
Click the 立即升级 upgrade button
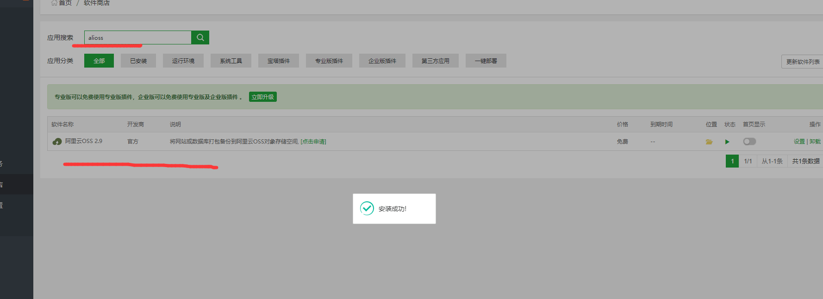pyautogui.click(x=262, y=97)
